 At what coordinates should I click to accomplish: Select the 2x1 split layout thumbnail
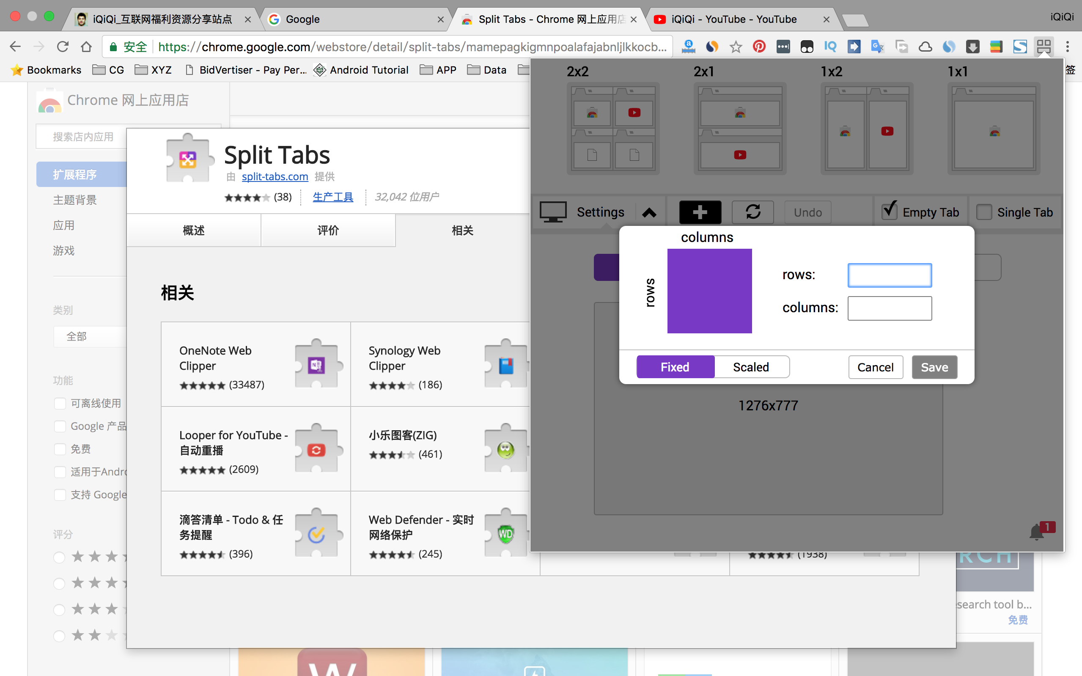(x=740, y=128)
